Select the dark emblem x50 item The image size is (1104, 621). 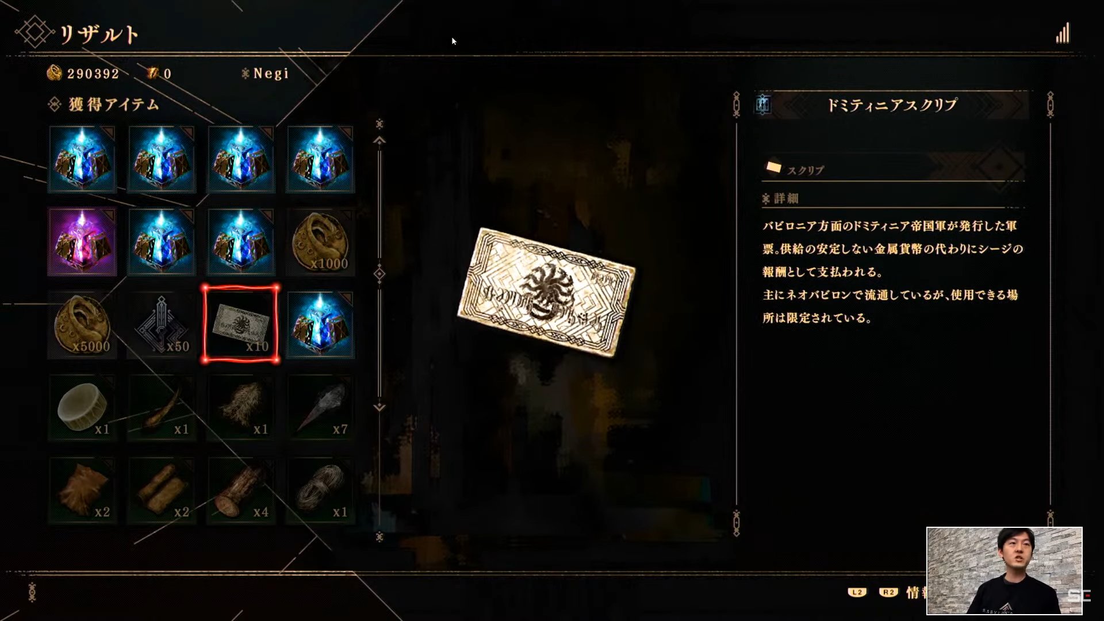pyautogui.click(x=162, y=325)
